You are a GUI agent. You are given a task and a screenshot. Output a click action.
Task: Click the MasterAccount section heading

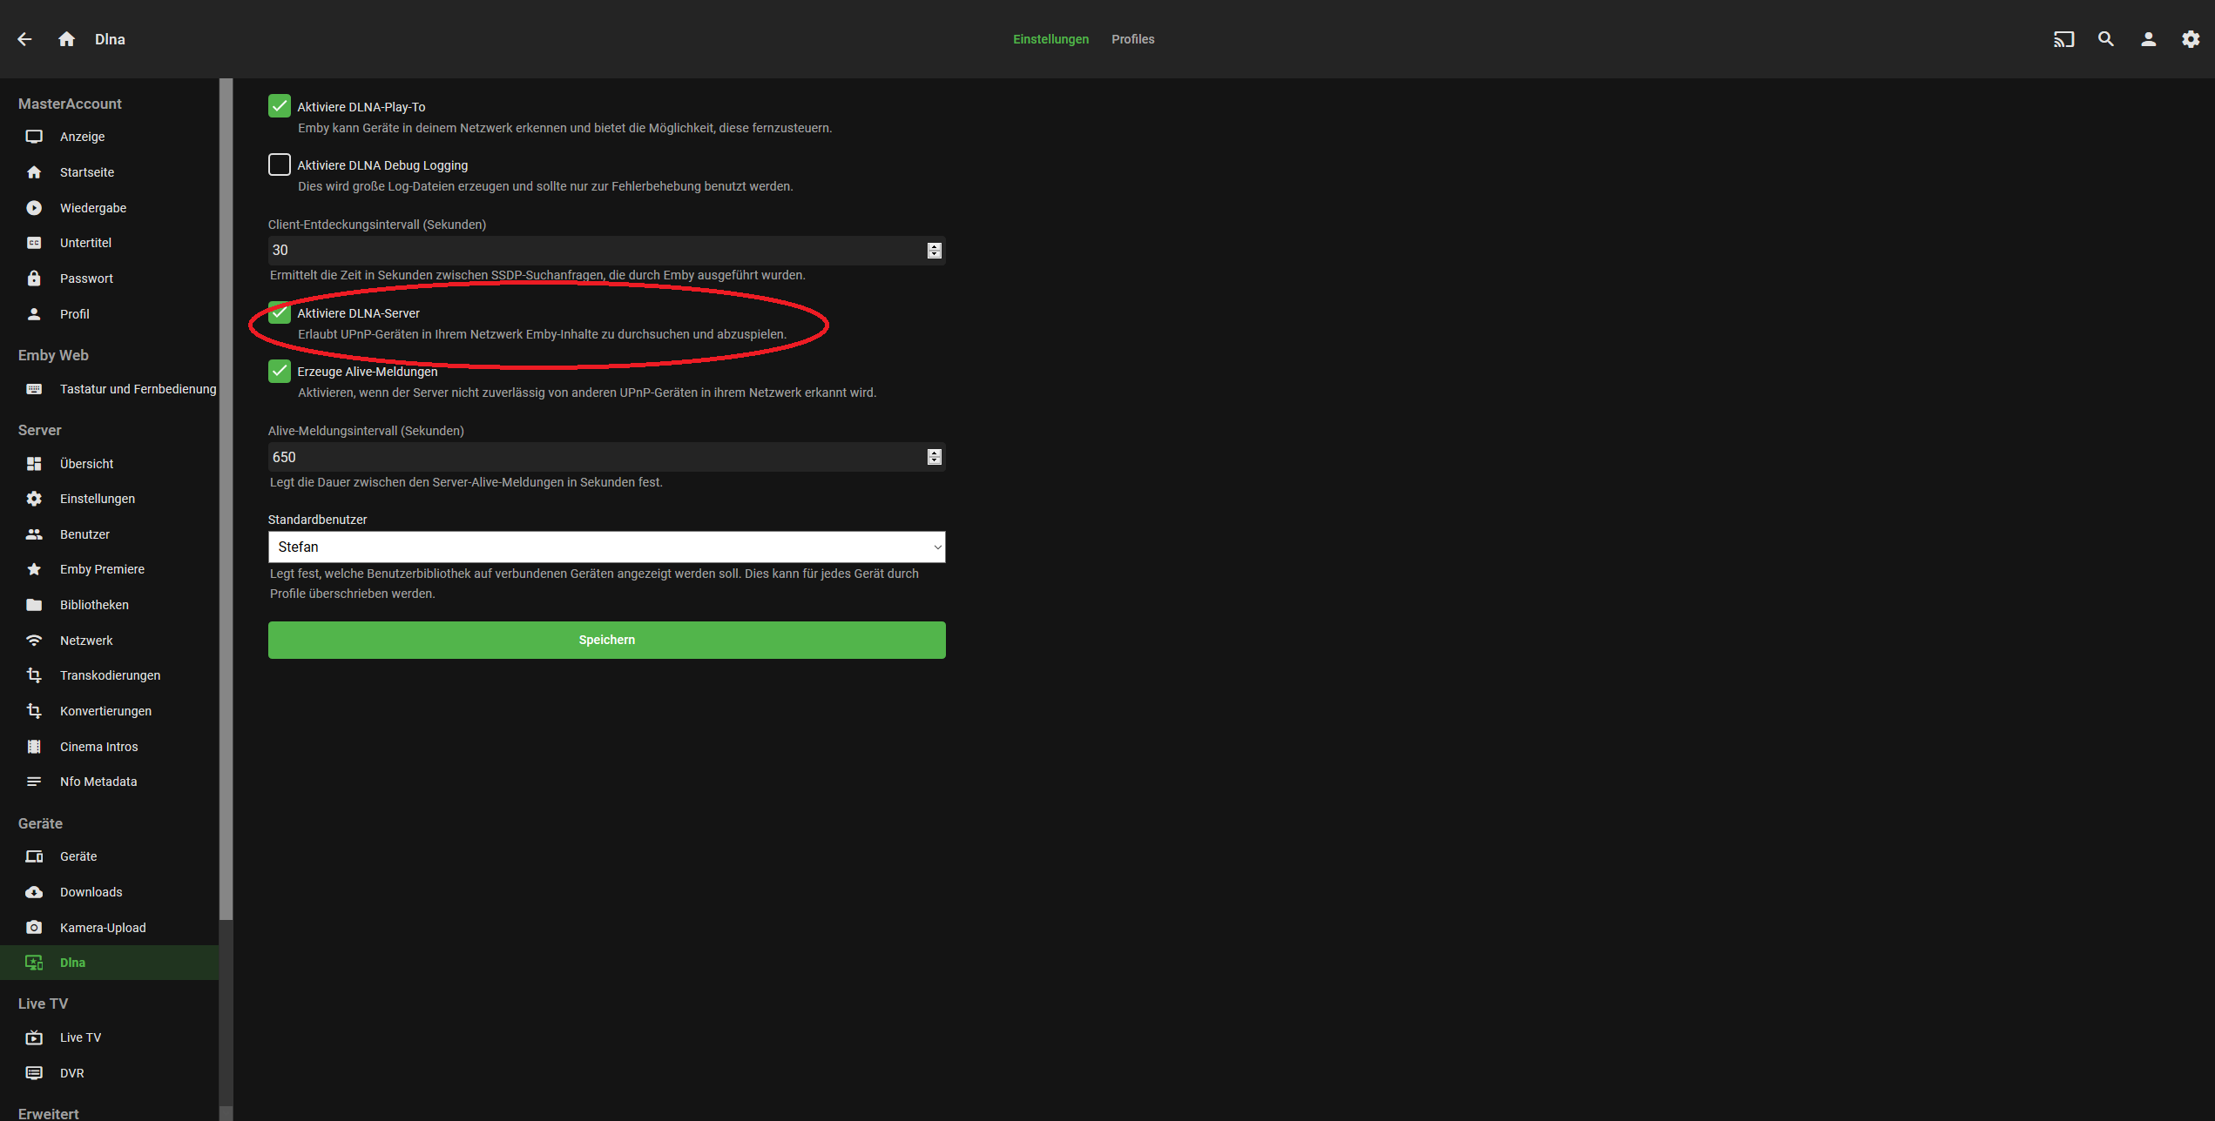click(x=70, y=104)
